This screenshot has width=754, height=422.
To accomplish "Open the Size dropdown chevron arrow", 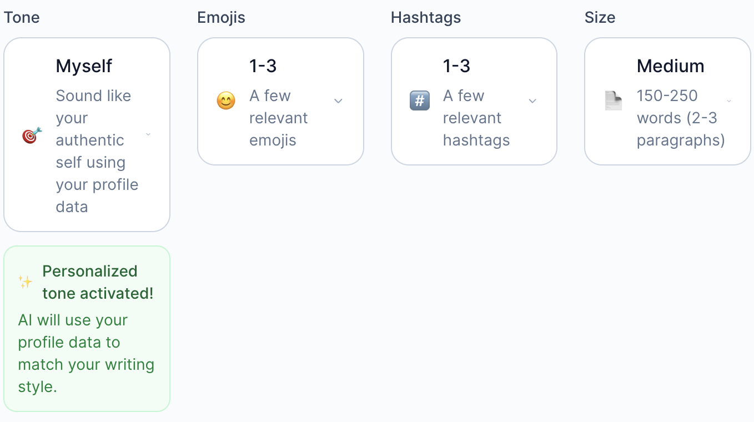I will [729, 101].
